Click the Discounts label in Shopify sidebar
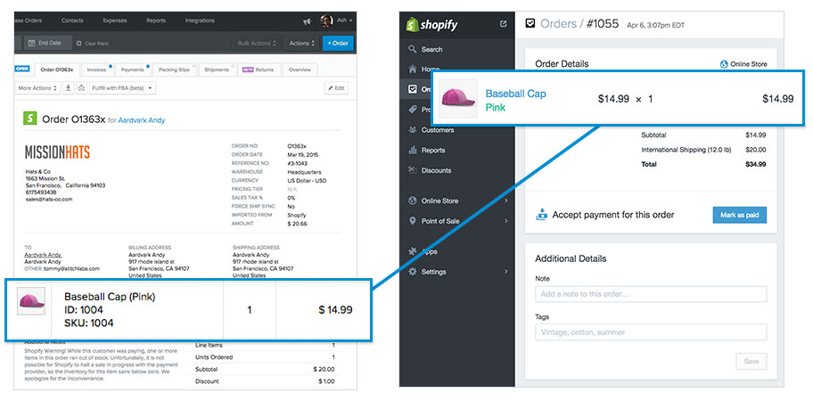The height and width of the screenshot is (401, 813). pyautogui.click(x=436, y=170)
